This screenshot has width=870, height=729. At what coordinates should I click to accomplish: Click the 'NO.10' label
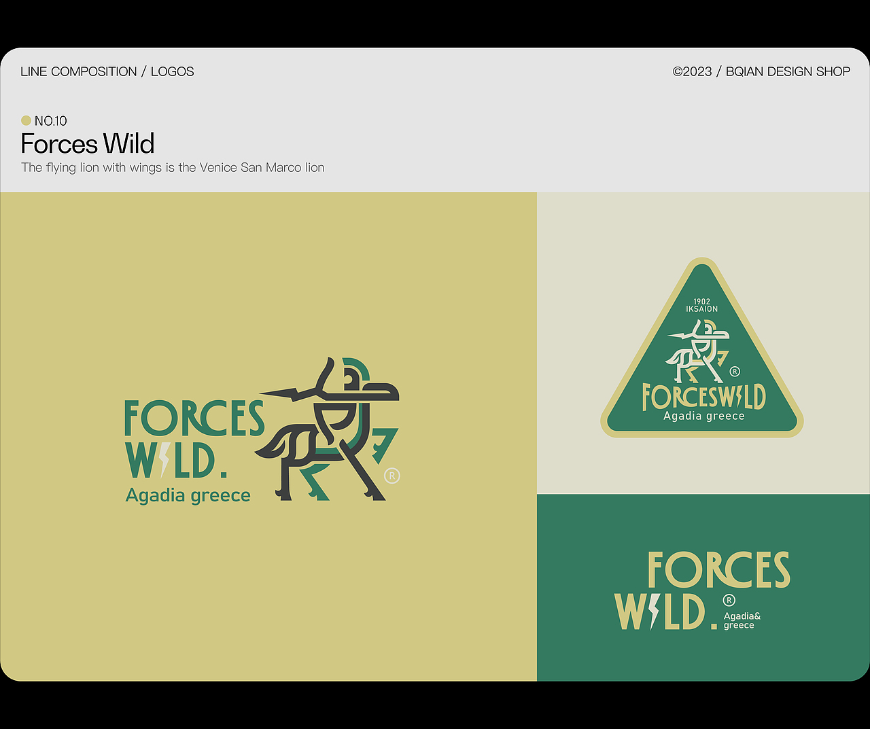pyautogui.click(x=51, y=121)
